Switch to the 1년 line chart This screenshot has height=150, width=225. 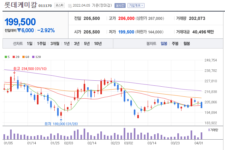[67, 43]
